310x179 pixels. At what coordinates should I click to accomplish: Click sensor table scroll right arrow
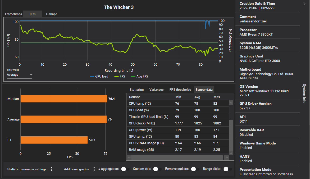(227, 157)
